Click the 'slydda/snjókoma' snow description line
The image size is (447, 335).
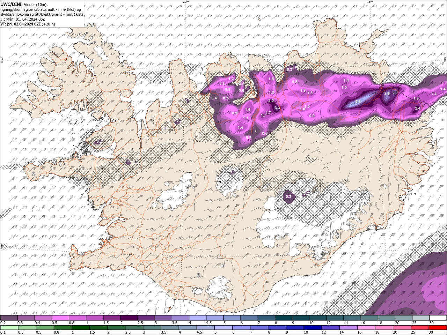click(42, 14)
